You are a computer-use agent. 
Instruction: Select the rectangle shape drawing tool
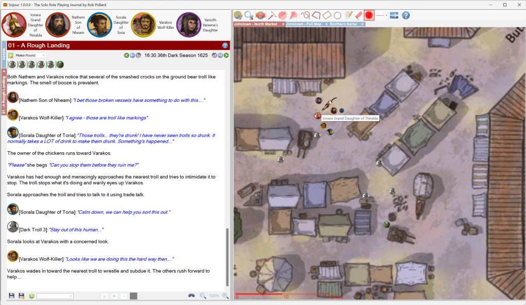(327, 15)
